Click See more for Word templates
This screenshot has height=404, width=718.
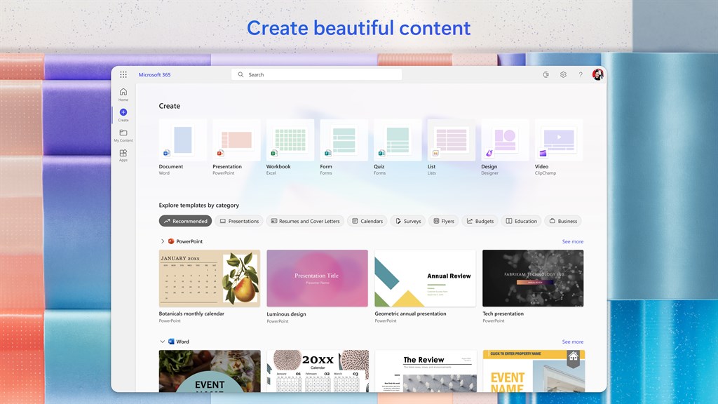click(x=572, y=342)
